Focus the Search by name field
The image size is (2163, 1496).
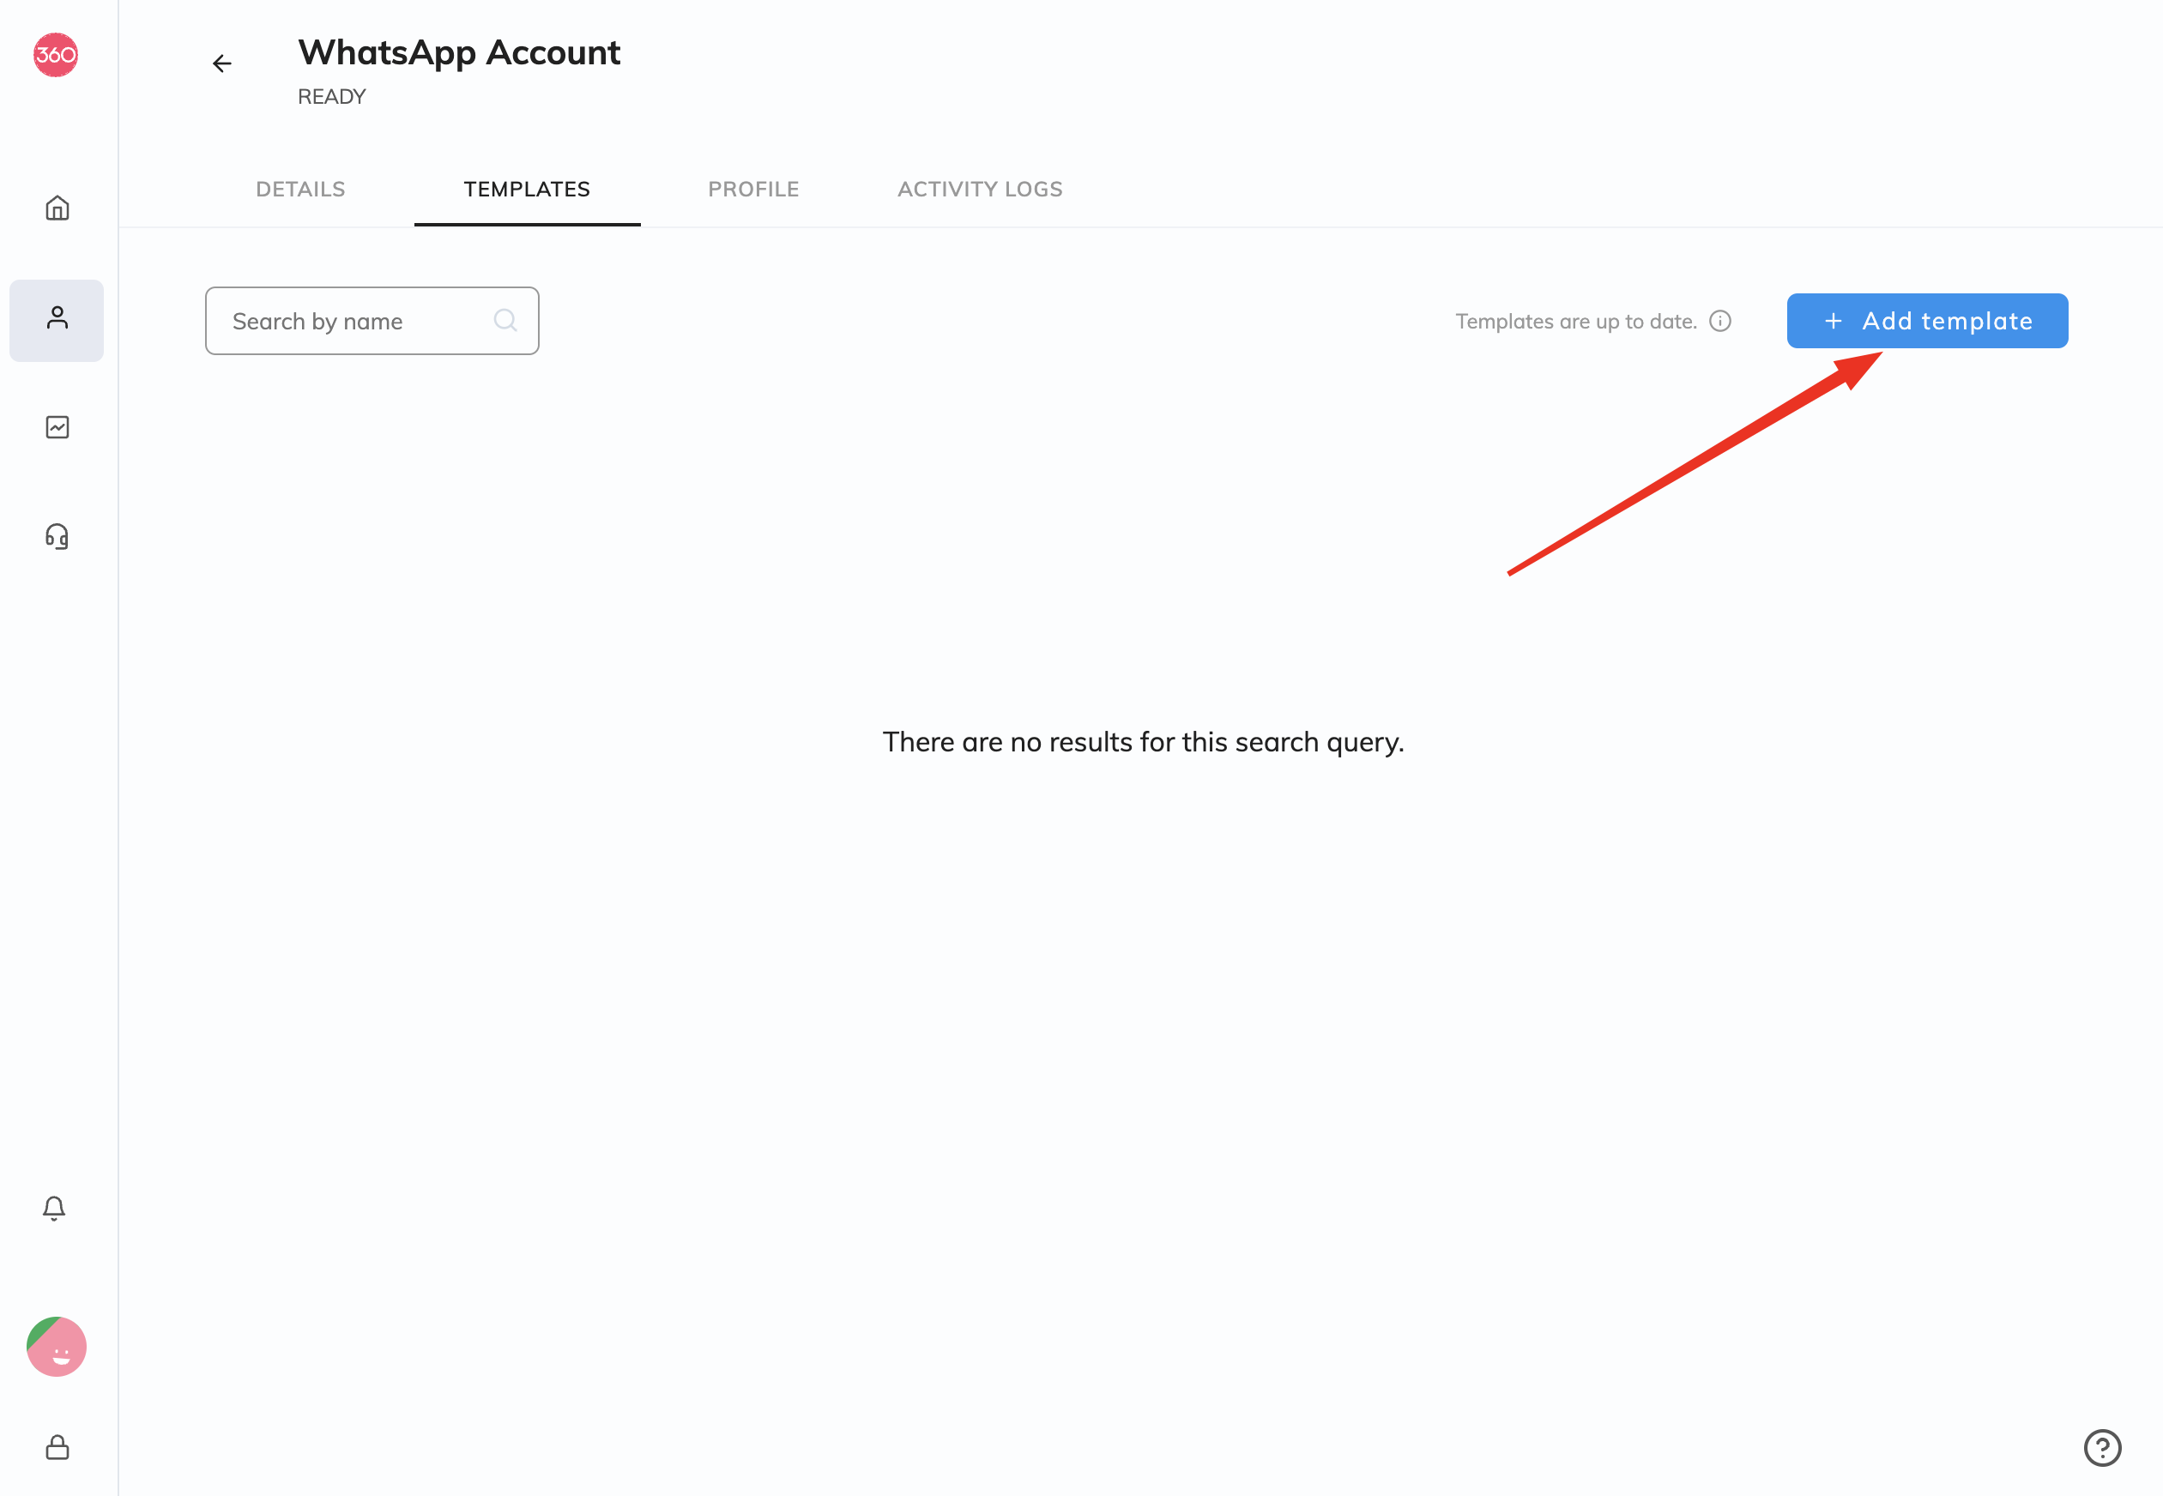(372, 322)
